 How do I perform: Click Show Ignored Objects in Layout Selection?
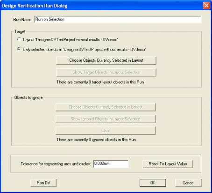click(x=106, y=119)
